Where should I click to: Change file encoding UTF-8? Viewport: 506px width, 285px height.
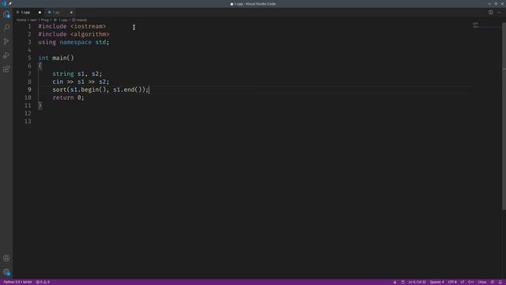pos(452,282)
